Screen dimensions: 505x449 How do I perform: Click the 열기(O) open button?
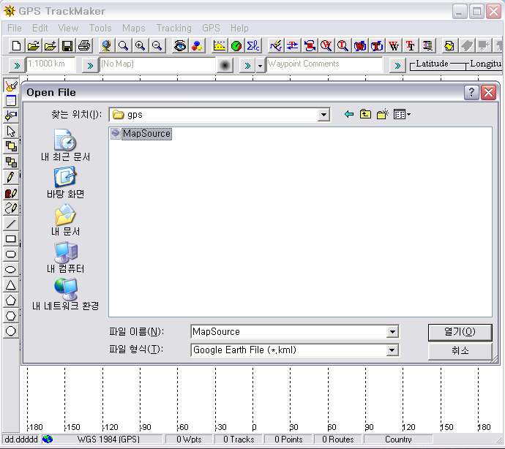pyautogui.click(x=460, y=332)
